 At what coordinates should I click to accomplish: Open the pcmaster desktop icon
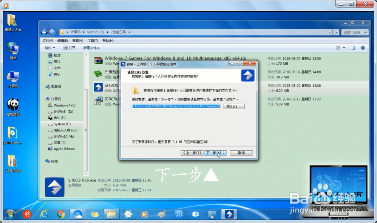click(13, 135)
